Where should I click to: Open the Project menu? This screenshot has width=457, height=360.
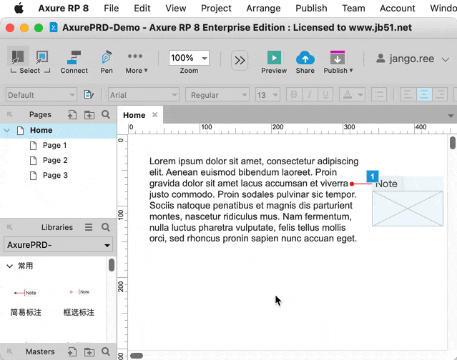coord(216,8)
